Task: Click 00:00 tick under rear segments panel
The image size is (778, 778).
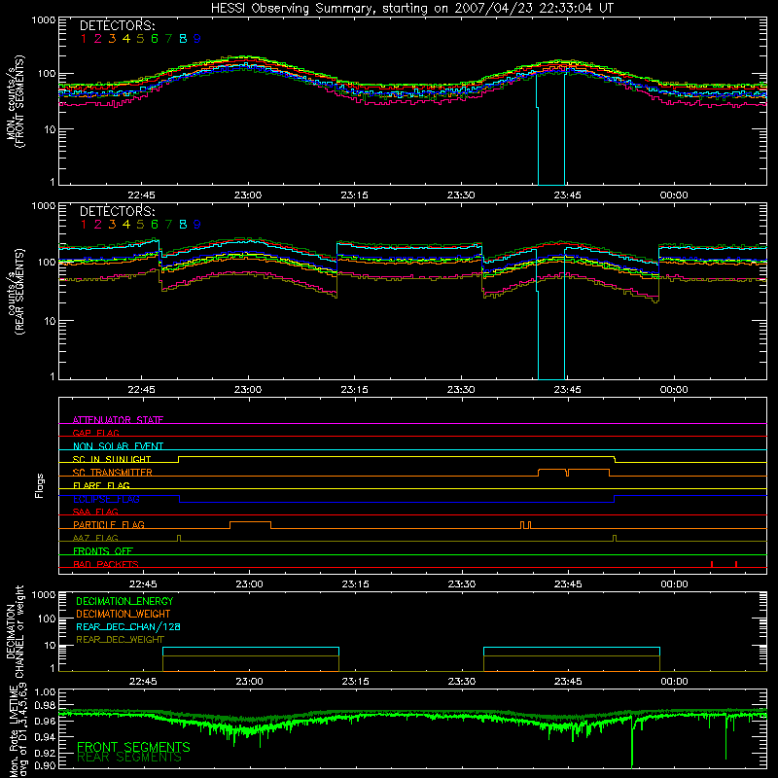Action: point(674,390)
